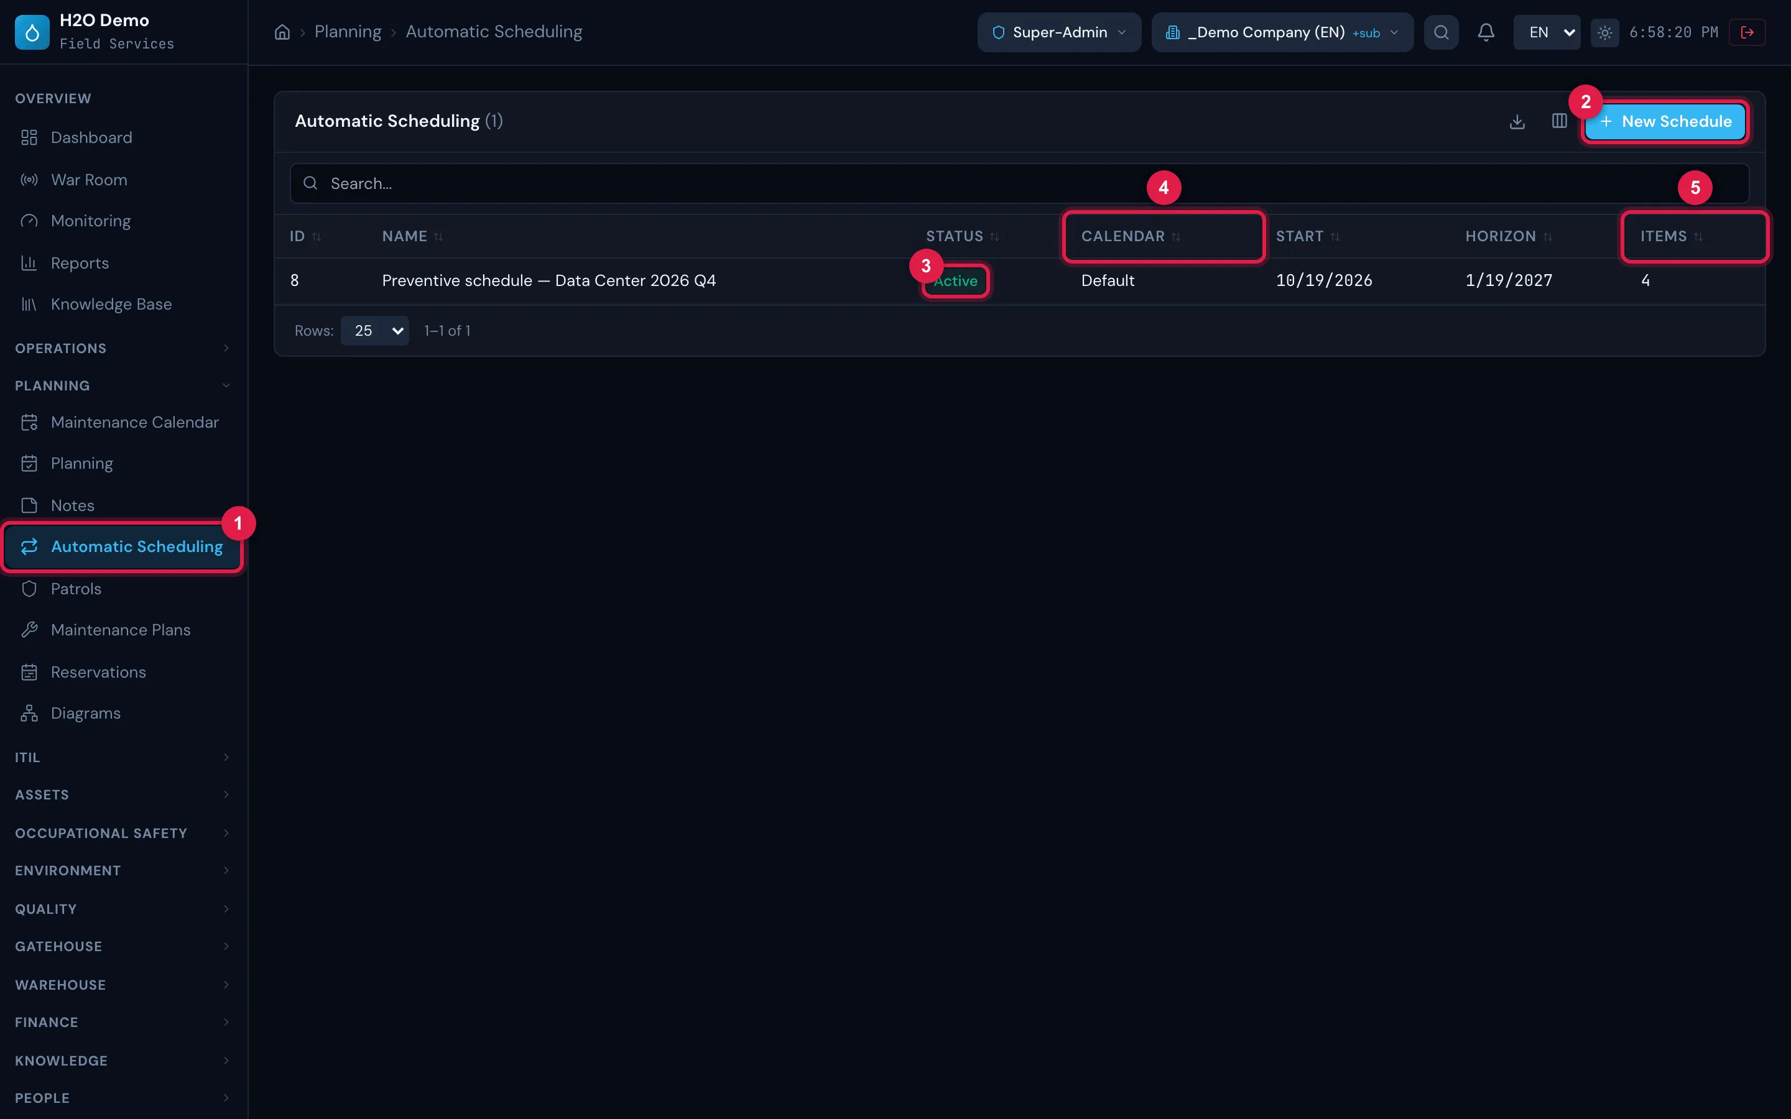Open Planning sidebar item

point(124,464)
